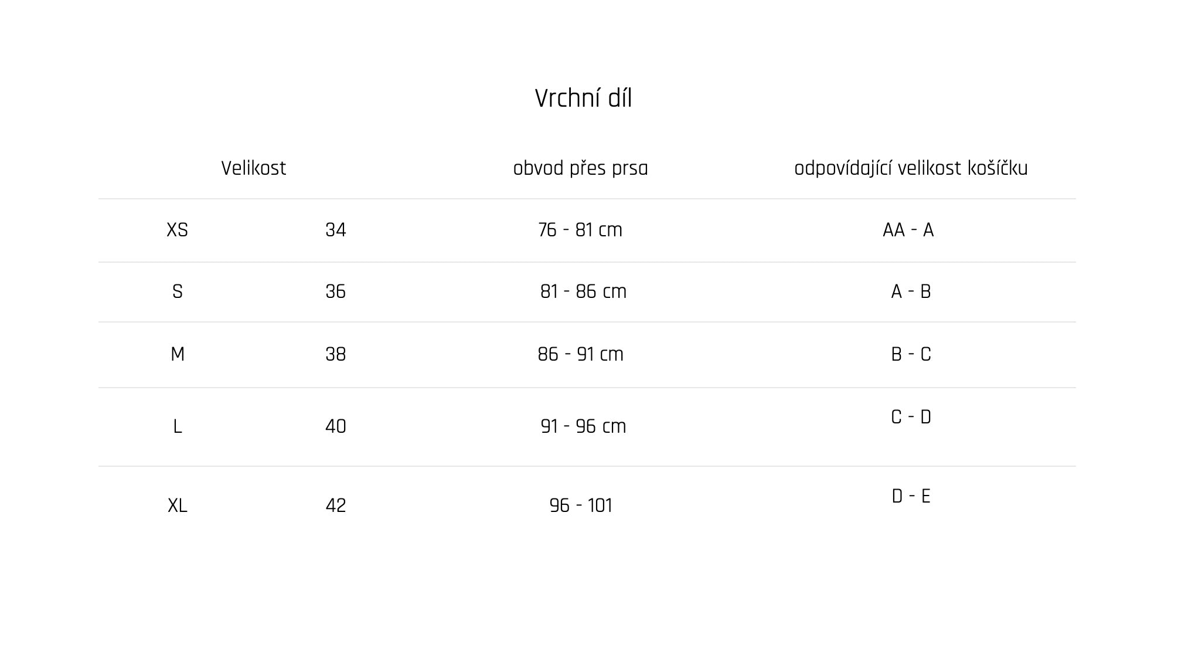
Task: Select the "D - E" cup size
Action: tap(911, 496)
